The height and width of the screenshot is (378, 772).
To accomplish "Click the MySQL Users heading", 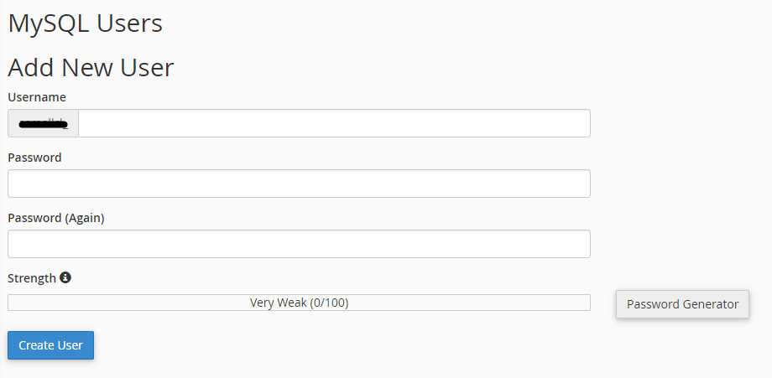I will click(85, 23).
